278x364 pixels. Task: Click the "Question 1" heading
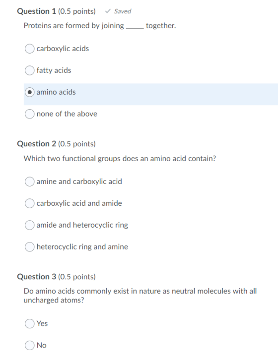pyautogui.click(x=37, y=11)
